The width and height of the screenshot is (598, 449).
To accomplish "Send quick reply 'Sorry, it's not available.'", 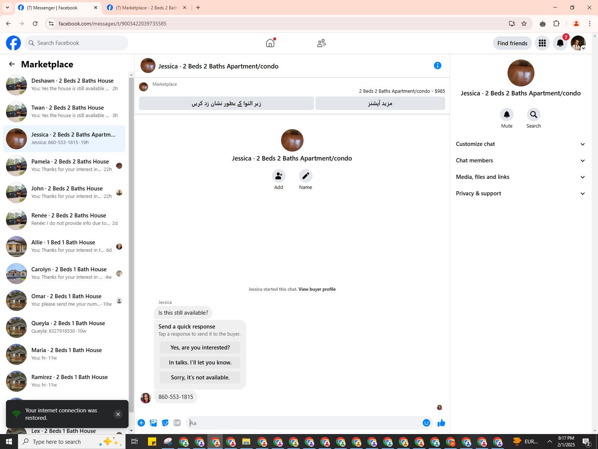I will click(x=200, y=378).
